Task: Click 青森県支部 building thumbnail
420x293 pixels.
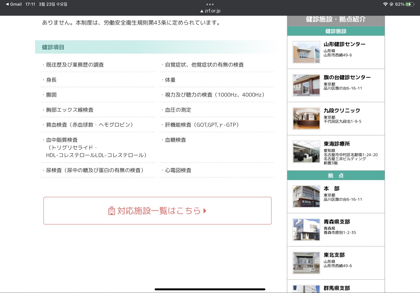Action: [306, 230]
